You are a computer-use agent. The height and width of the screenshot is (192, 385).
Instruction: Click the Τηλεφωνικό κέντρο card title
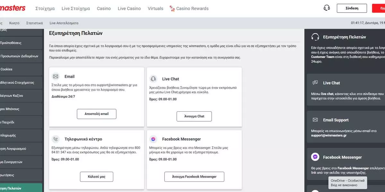coord(83,139)
